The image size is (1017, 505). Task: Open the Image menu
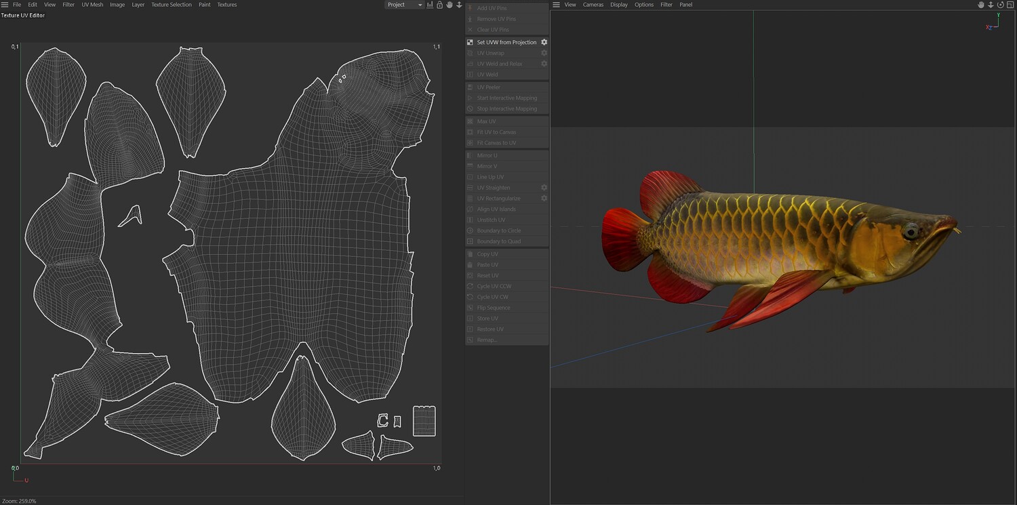[117, 5]
